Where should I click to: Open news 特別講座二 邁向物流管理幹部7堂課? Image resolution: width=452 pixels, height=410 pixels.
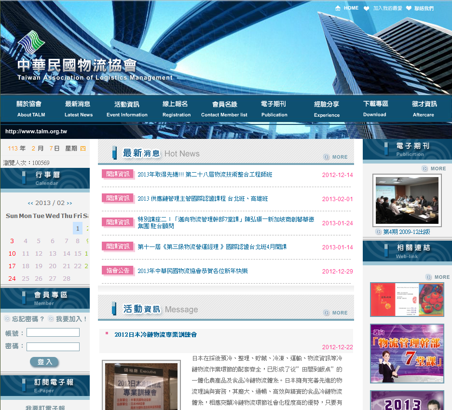(226, 222)
